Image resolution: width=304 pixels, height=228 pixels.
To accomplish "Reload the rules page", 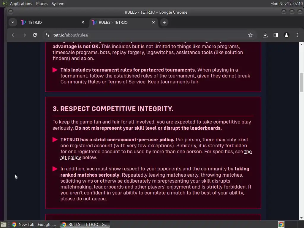I will coord(35,35).
